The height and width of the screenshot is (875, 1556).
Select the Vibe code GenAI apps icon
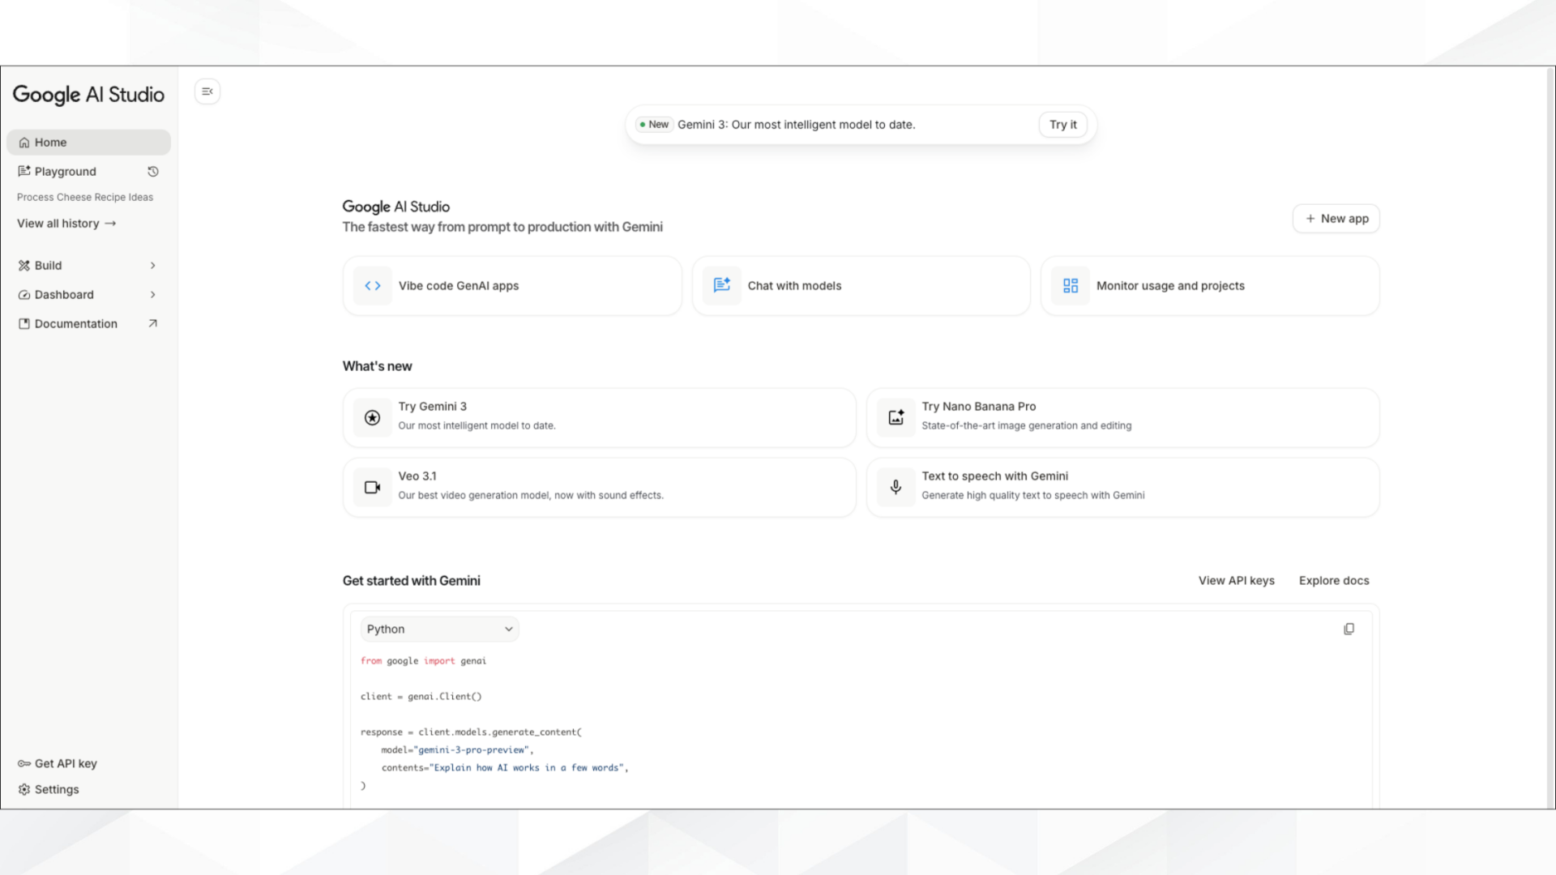(x=372, y=285)
